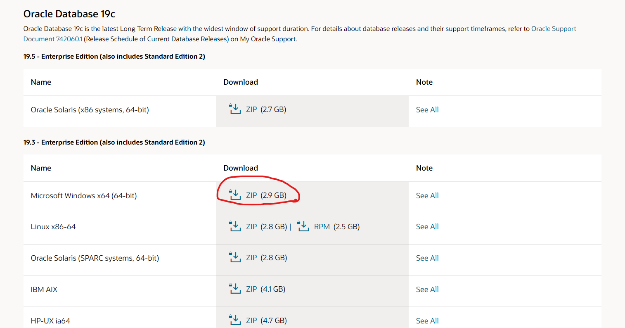Click the 19.5 Enterprise Edition section title
The width and height of the screenshot is (625, 328).
114,57
